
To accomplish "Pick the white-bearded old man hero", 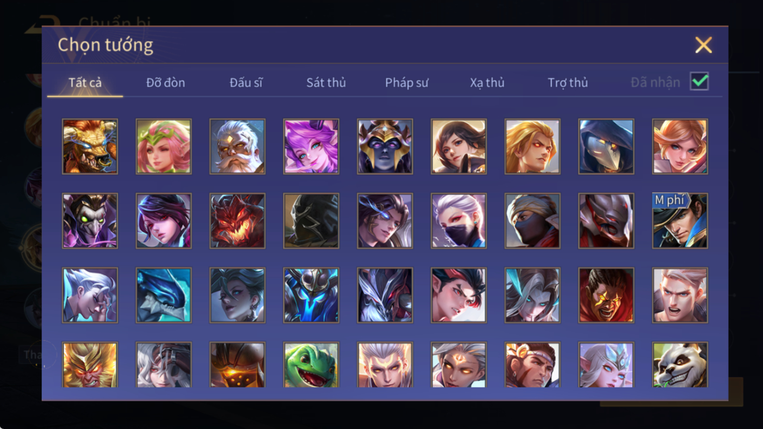I will (238, 146).
